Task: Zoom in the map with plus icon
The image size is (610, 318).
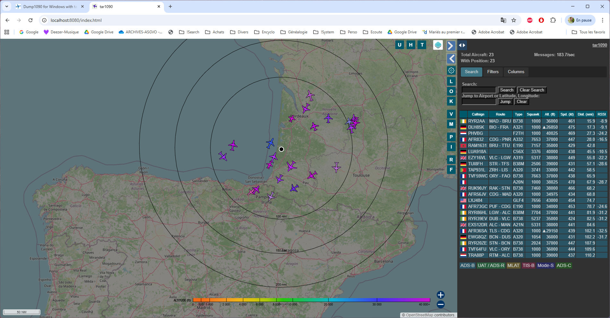Action: [x=441, y=295]
